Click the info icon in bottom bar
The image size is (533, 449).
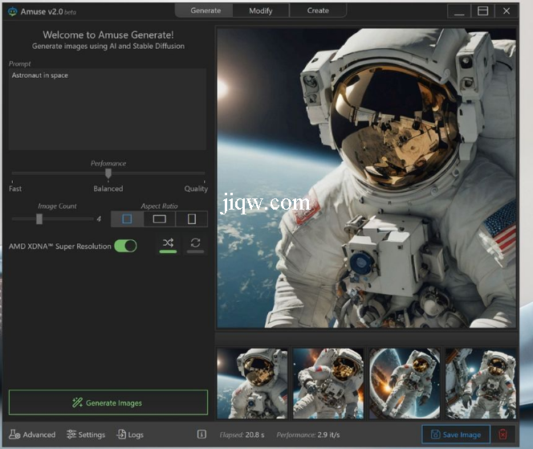point(201,435)
